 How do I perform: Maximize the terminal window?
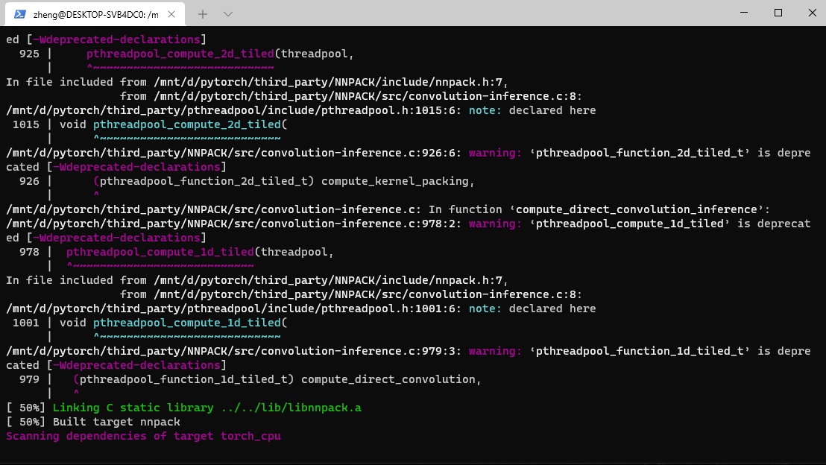click(778, 13)
